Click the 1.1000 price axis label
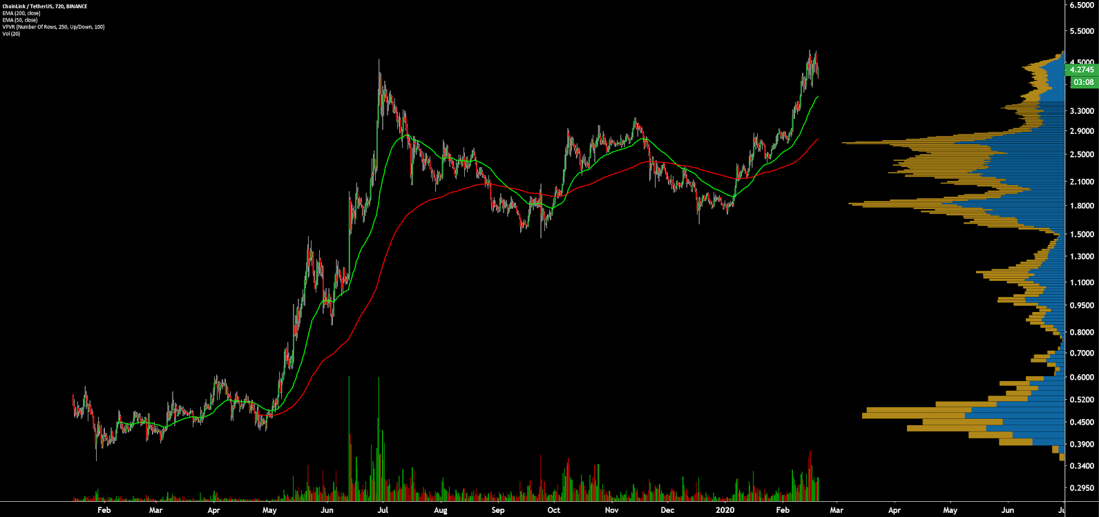Viewport: 1099px width, 517px height. (1082, 283)
